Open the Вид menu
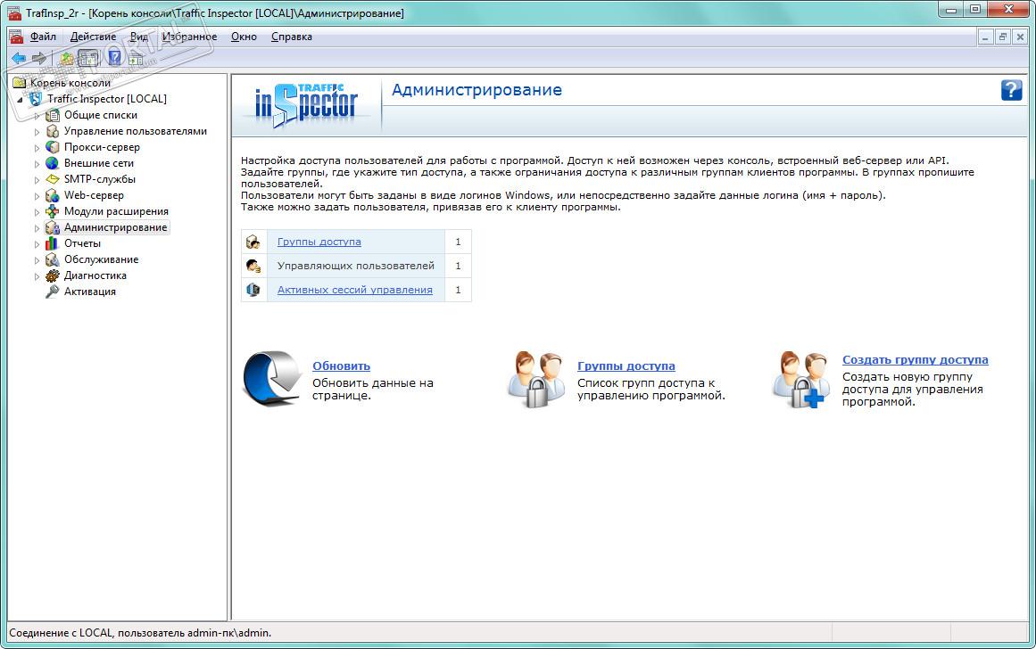The height and width of the screenshot is (649, 1036). tap(138, 37)
